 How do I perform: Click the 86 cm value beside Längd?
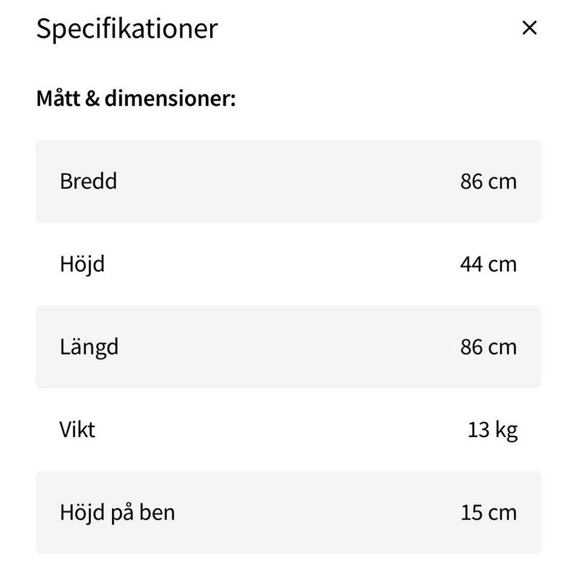pos(488,347)
